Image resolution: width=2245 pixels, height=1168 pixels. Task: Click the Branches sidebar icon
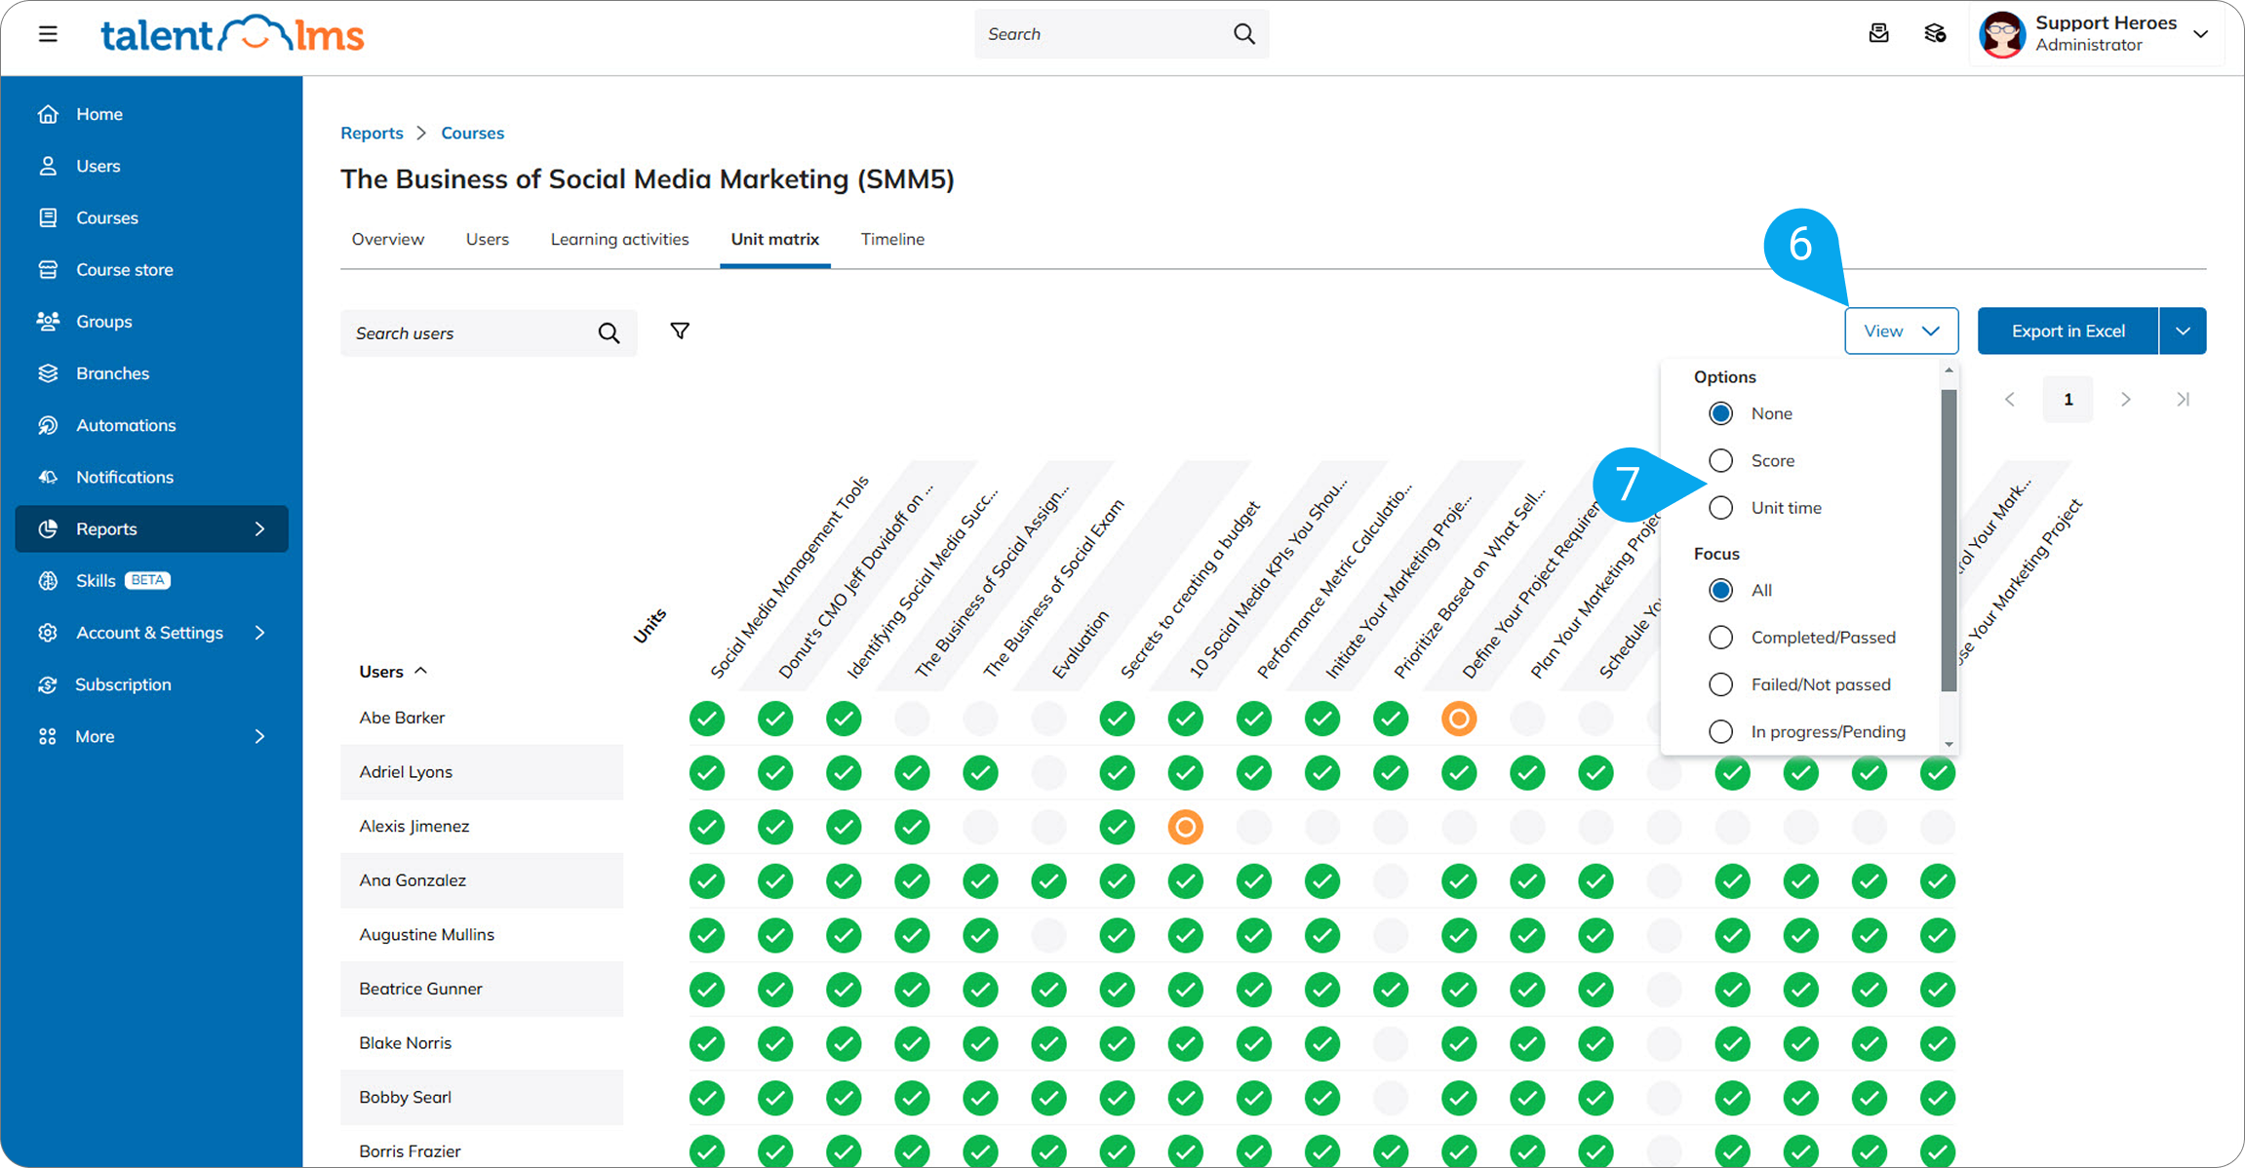point(48,373)
